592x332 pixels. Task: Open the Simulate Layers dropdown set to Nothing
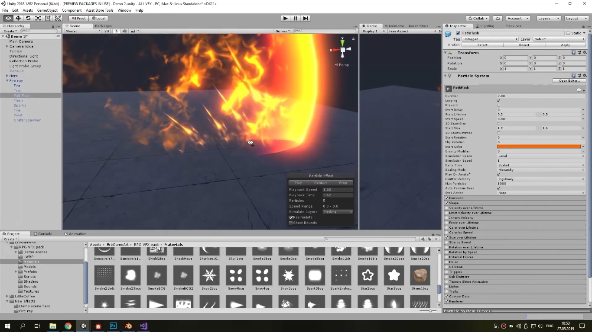(338, 211)
